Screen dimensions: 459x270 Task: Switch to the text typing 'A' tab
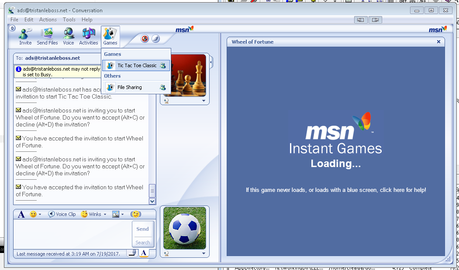[143, 253]
